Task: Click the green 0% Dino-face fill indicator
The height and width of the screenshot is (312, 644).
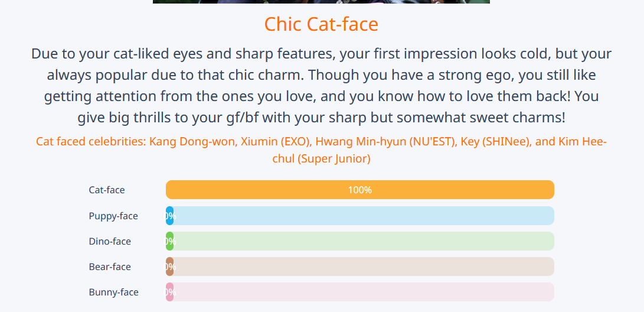Action: (170, 241)
